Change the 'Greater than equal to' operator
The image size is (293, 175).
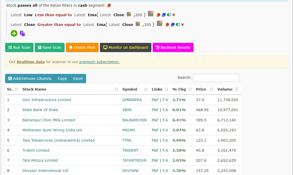[59, 25]
